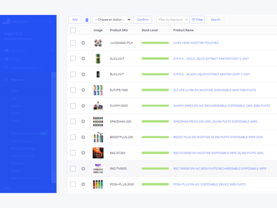Click the RAZ-DC25K product thumbnail image
Image resolution: width=277 pixels, height=208 pixels.
tap(98, 153)
